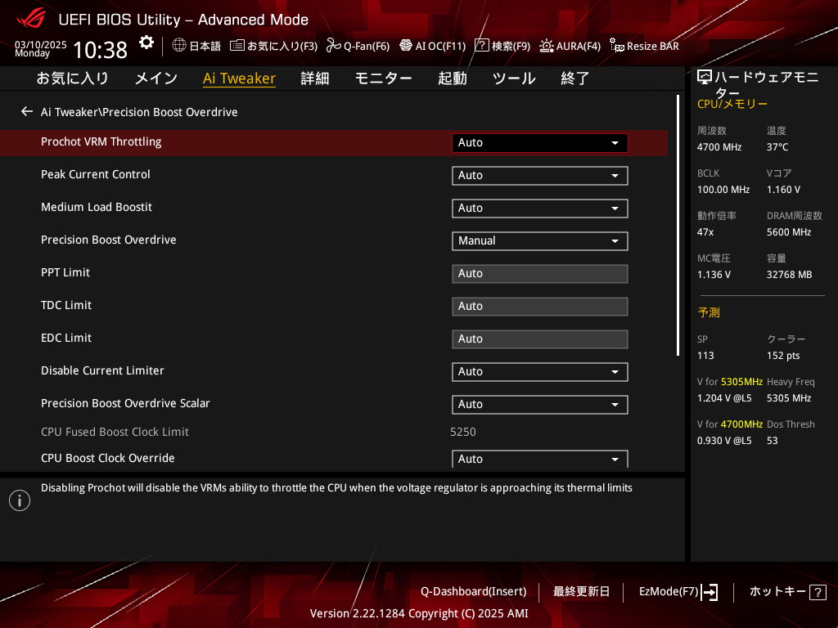Click Resize BAR label
This screenshot has height=628, width=838.
pos(653,46)
